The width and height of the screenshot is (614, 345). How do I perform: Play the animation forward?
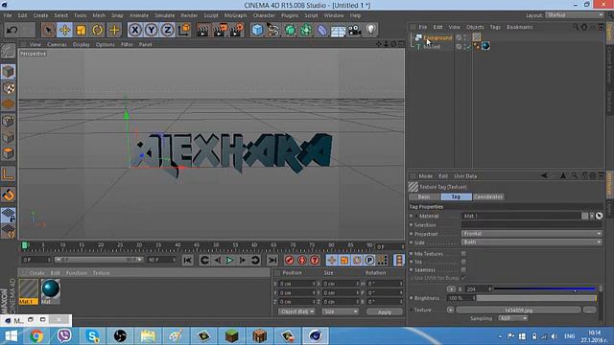point(230,260)
